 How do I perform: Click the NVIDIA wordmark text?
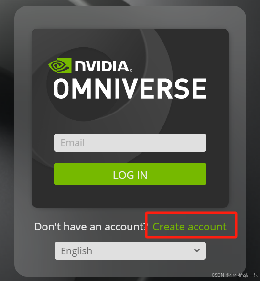point(102,66)
